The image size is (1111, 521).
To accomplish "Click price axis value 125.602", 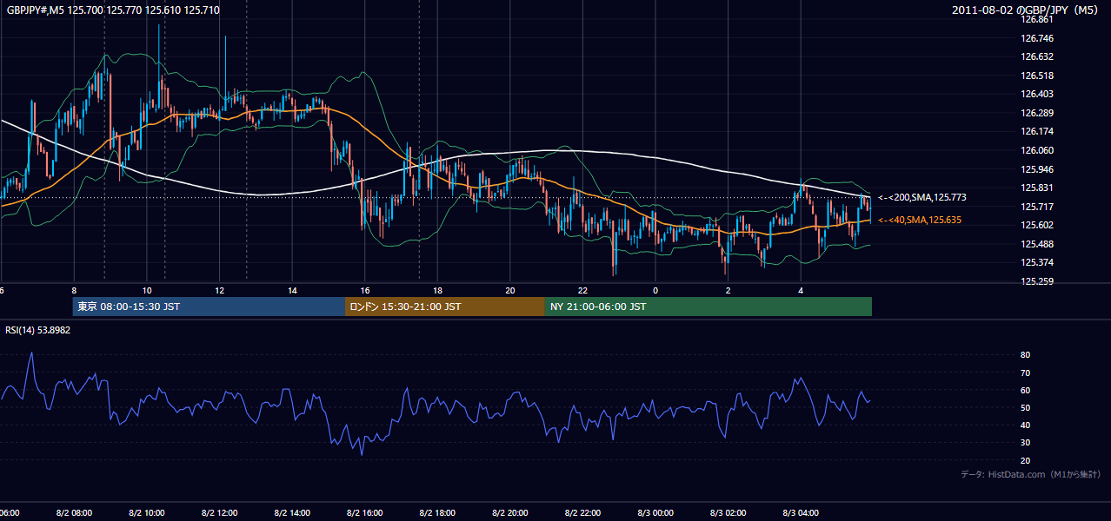I will 1038,225.
